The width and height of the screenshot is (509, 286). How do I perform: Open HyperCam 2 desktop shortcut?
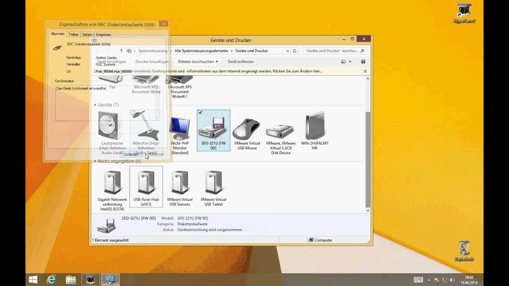tap(464, 13)
